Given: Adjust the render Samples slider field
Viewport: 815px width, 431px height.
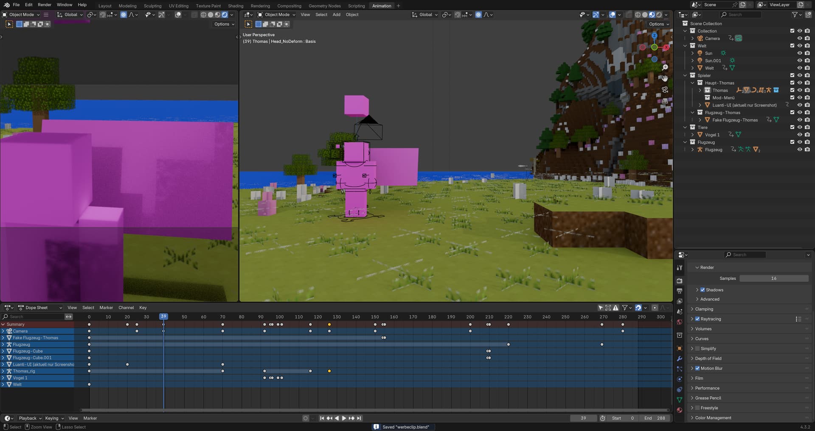Looking at the screenshot, I should [773, 278].
